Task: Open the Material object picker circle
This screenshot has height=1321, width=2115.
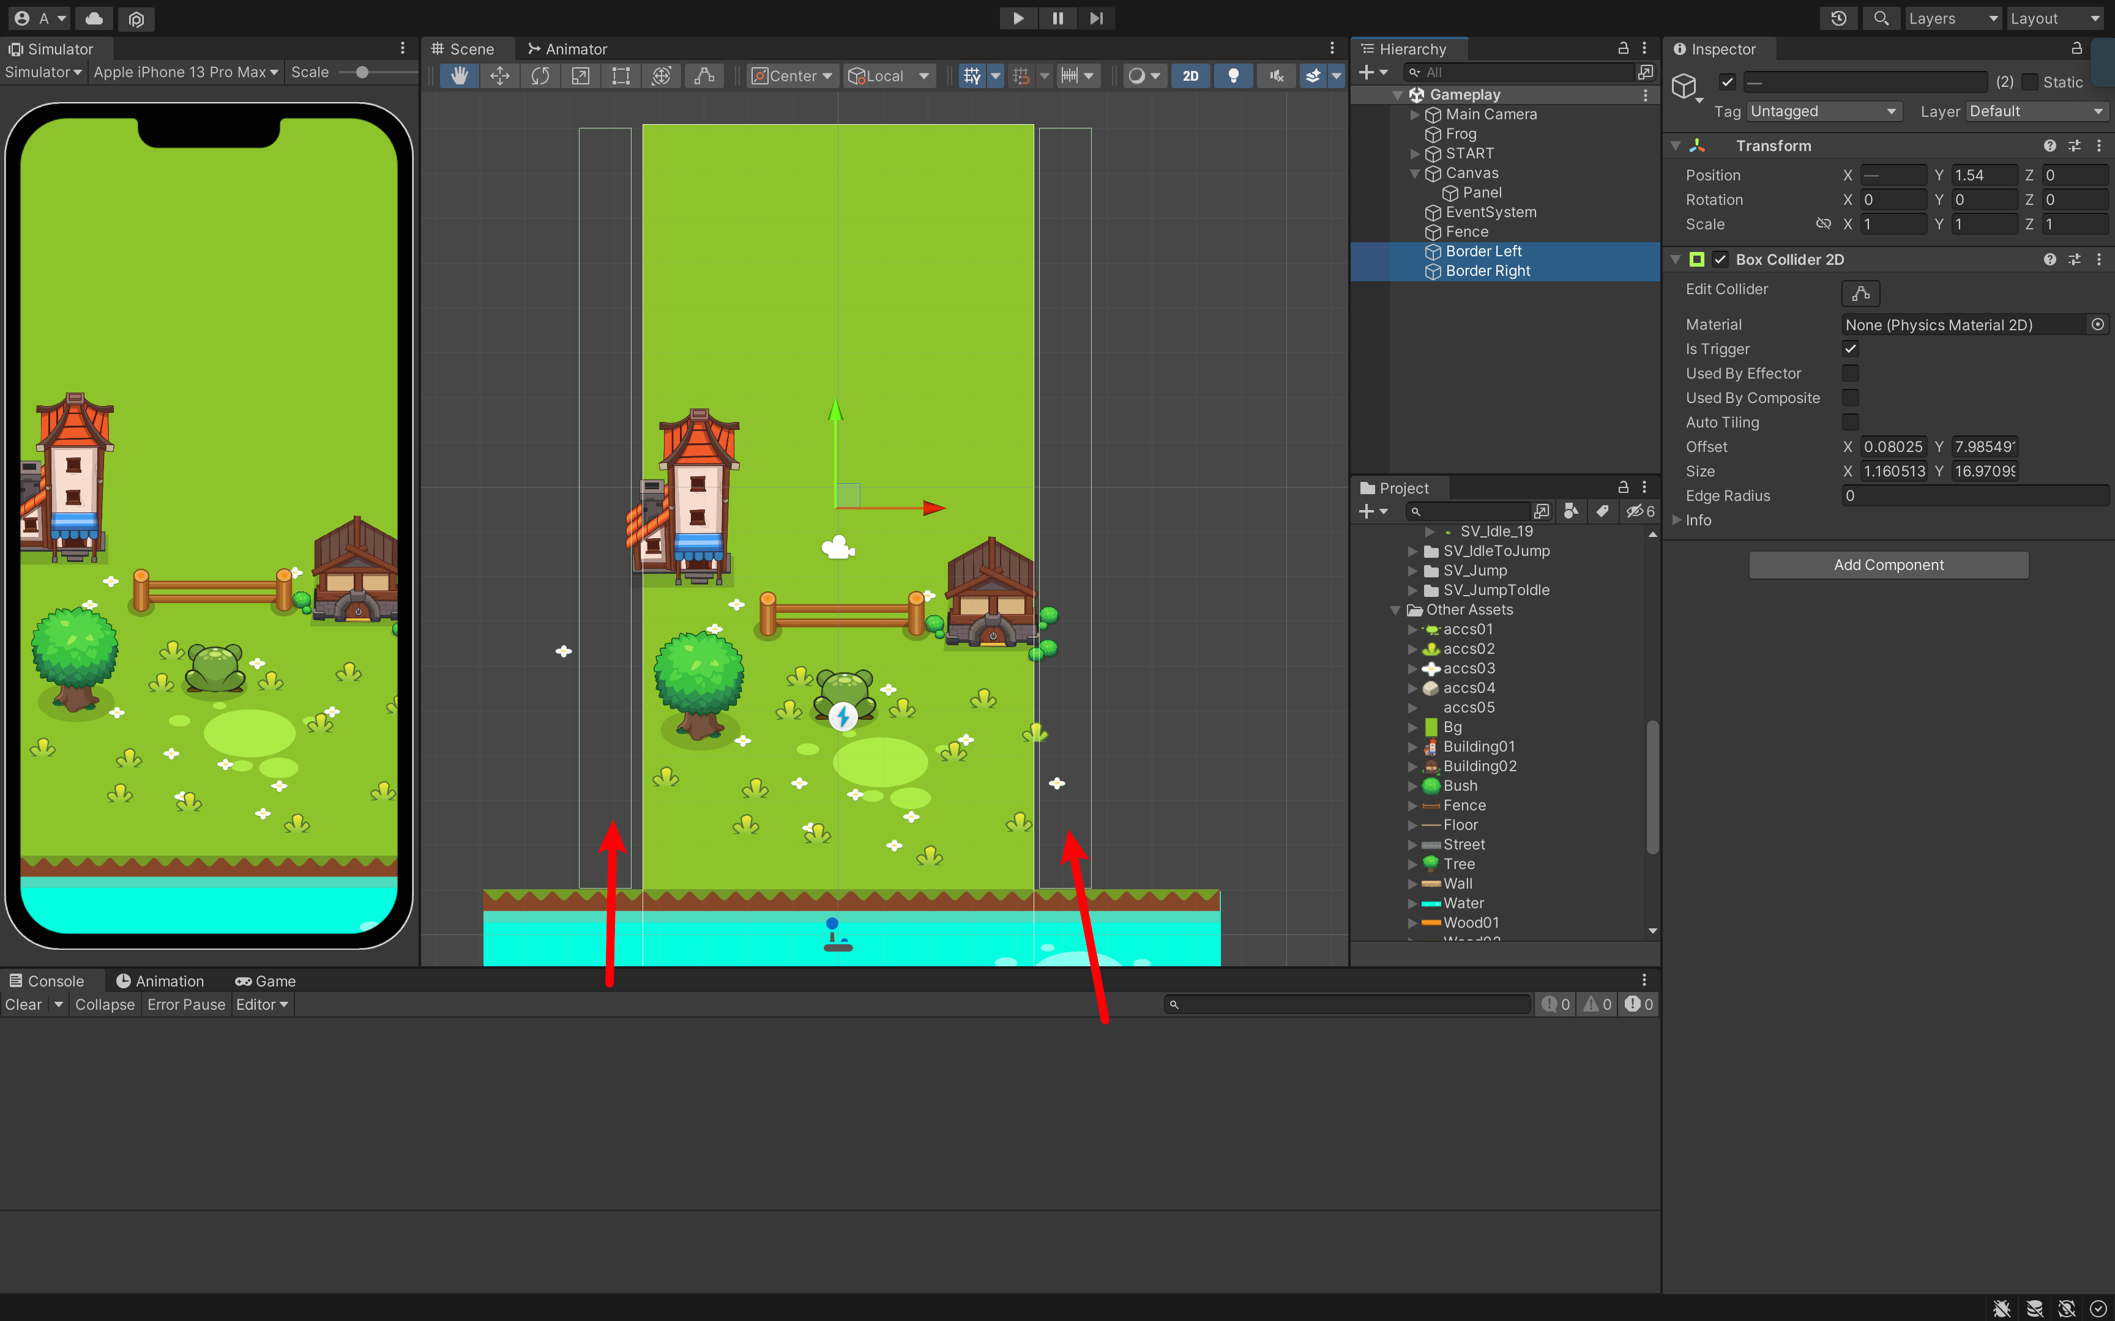Action: [x=2097, y=325]
